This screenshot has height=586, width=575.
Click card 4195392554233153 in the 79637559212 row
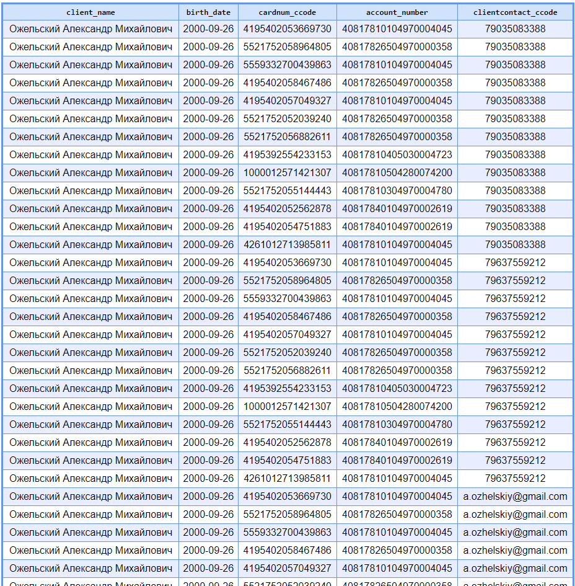[x=287, y=388]
